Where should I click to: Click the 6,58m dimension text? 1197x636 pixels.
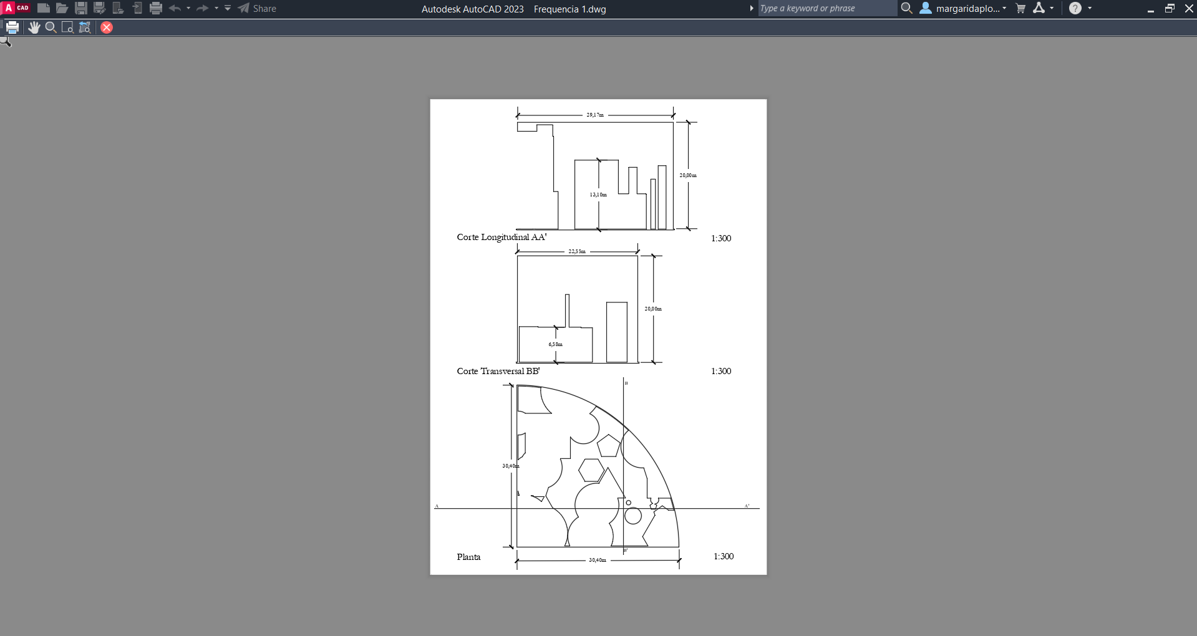556,344
